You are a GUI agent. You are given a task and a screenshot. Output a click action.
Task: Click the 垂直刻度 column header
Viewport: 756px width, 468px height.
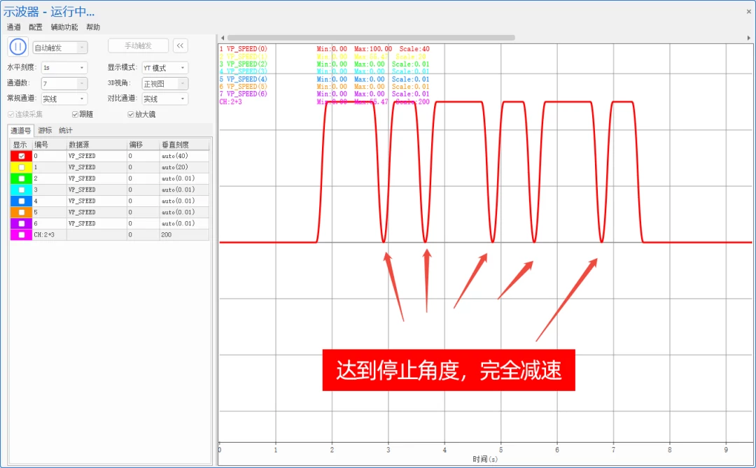click(x=185, y=145)
